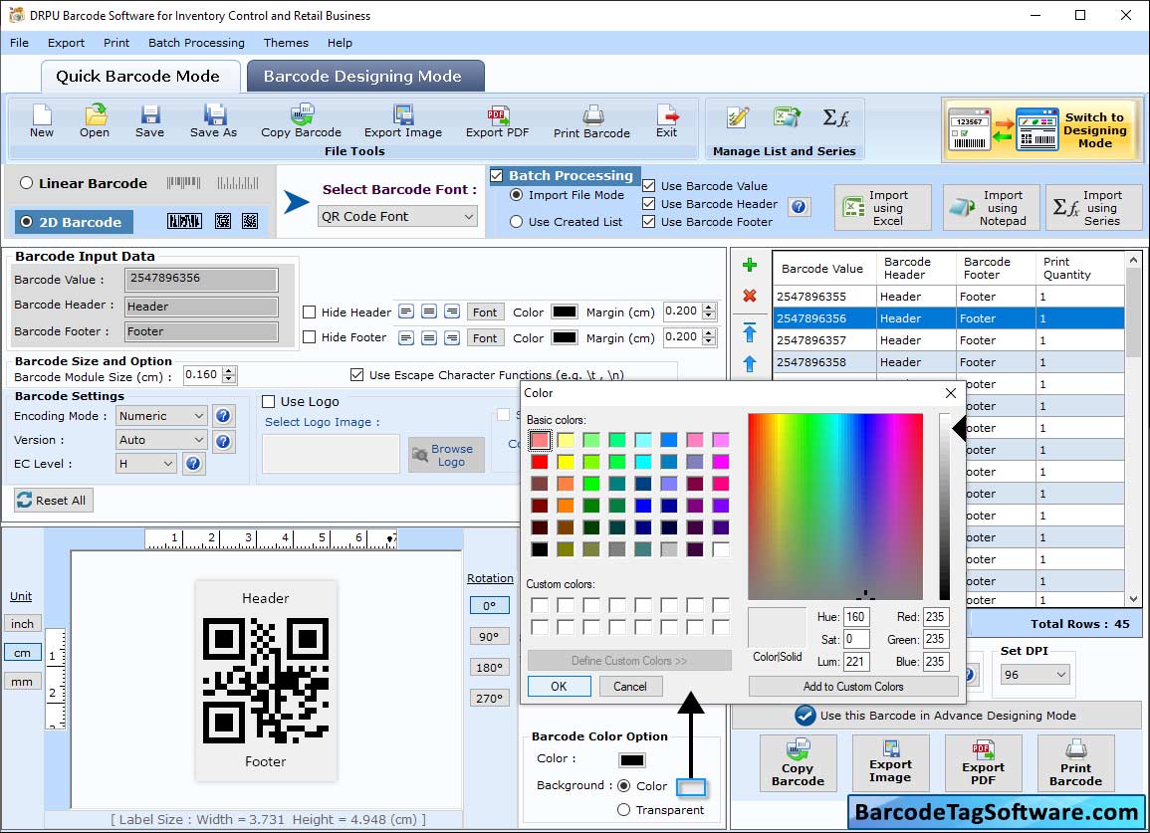The image size is (1150, 833).
Task: Open the Select Barcode Font dropdown
Action: click(x=398, y=216)
